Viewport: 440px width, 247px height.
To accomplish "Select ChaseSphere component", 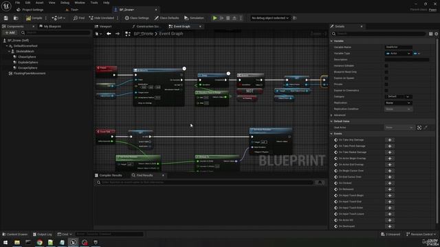I will click(x=27, y=57).
